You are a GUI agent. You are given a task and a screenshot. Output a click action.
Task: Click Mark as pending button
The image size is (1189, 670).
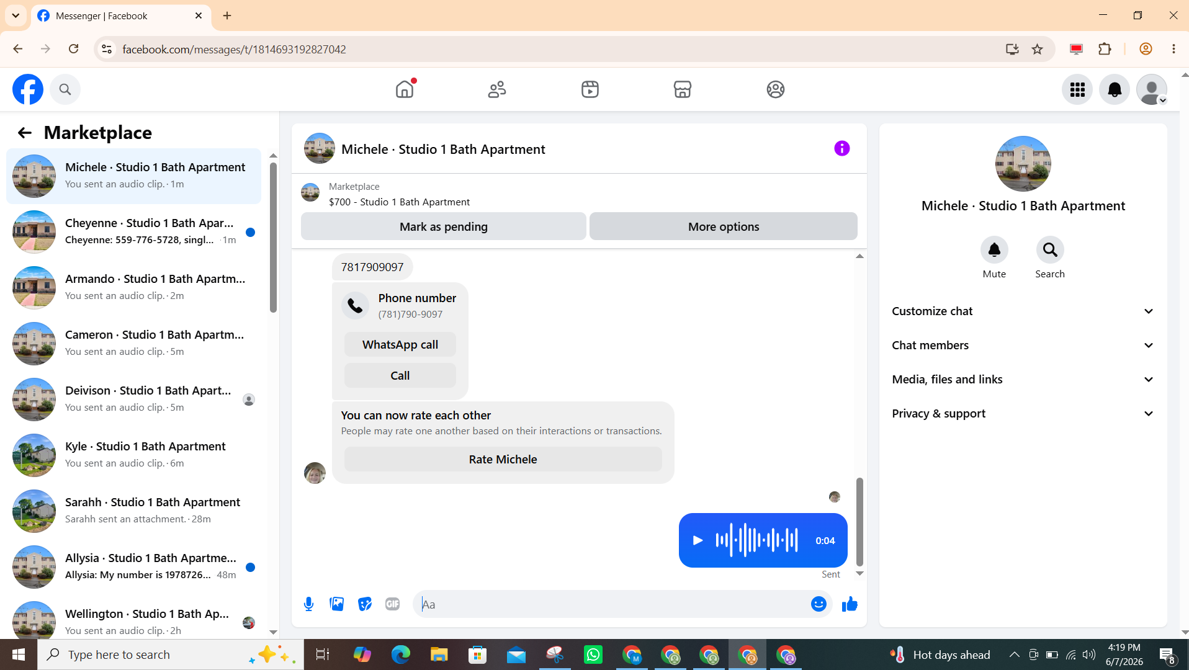tap(444, 226)
